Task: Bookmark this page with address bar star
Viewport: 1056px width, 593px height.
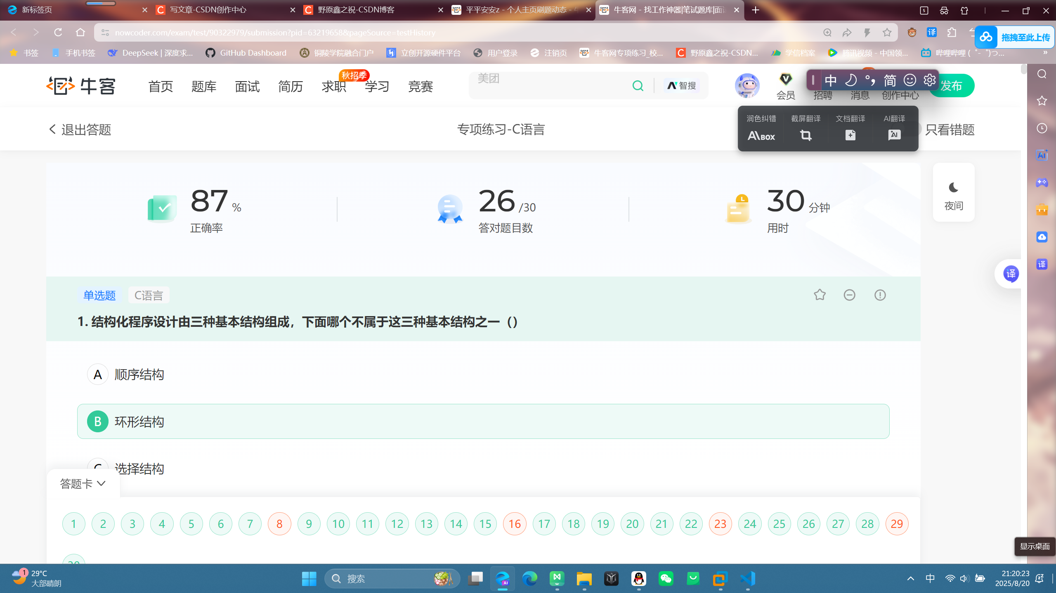Action: [x=887, y=32]
